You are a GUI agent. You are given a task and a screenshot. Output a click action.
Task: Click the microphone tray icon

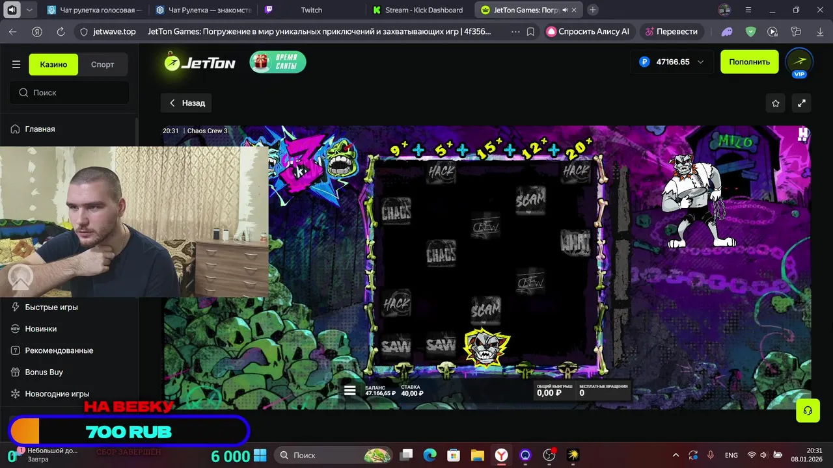pos(711,455)
